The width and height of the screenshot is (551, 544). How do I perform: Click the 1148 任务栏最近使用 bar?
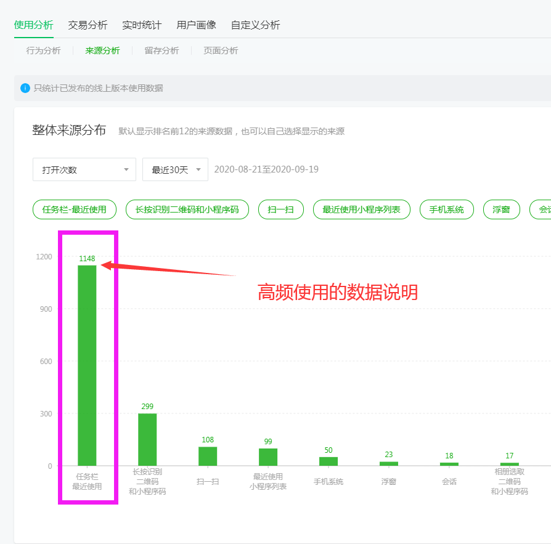click(87, 365)
